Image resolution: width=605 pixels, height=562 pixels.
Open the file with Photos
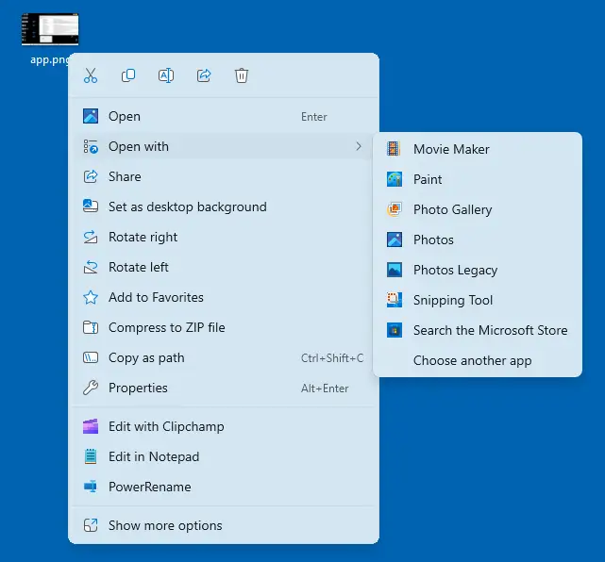coord(478,240)
